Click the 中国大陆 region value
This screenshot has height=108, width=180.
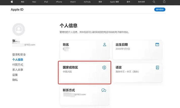coord(67,71)
